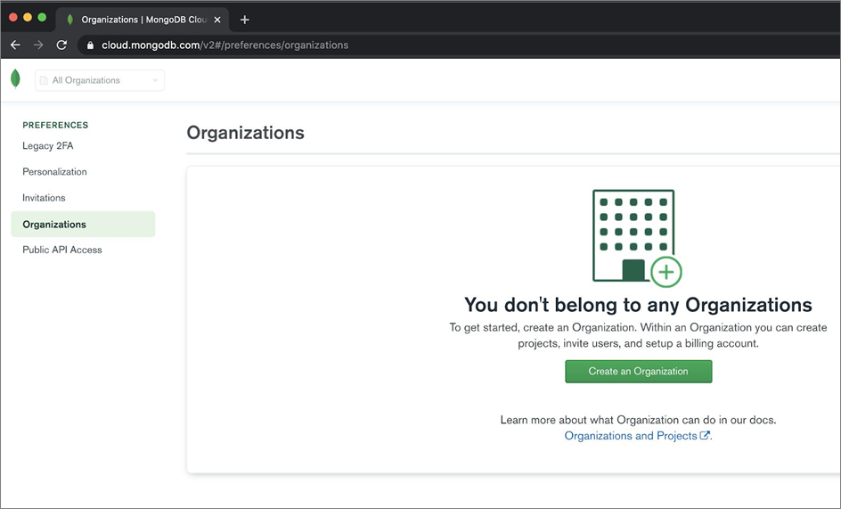This screenshot has width=841, height=509.
Task: Click the green maximize window button
Action: coord(42,17)
